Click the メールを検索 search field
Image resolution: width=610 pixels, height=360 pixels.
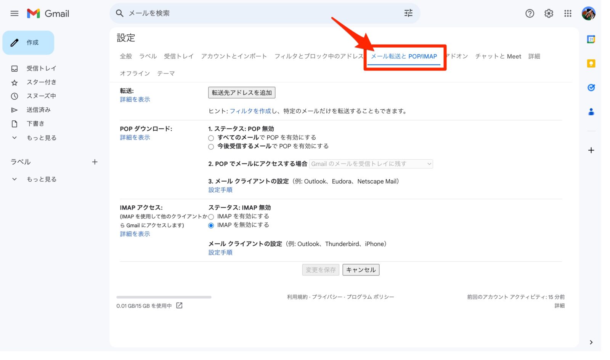265,13
